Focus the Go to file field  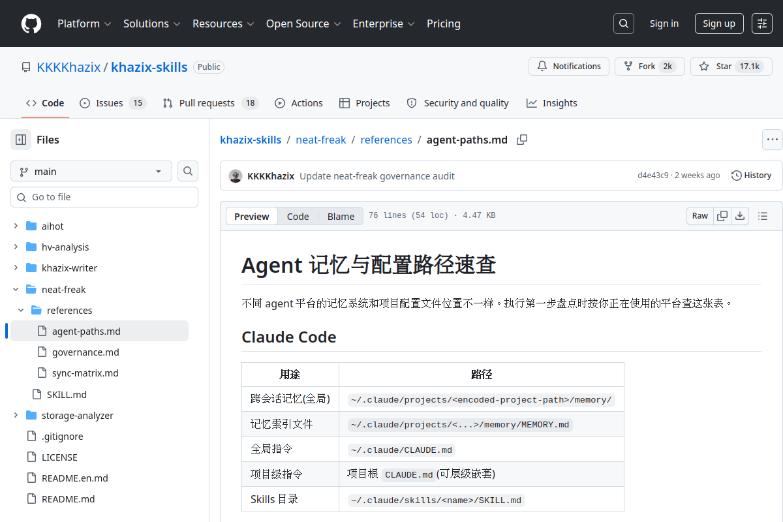[104, 197]
